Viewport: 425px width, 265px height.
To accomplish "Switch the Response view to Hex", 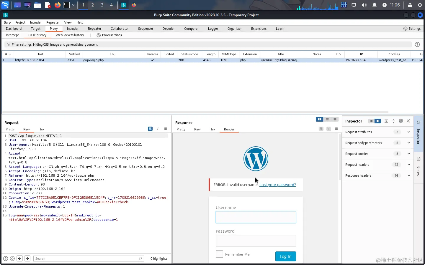I will click(x=212, y=129).
